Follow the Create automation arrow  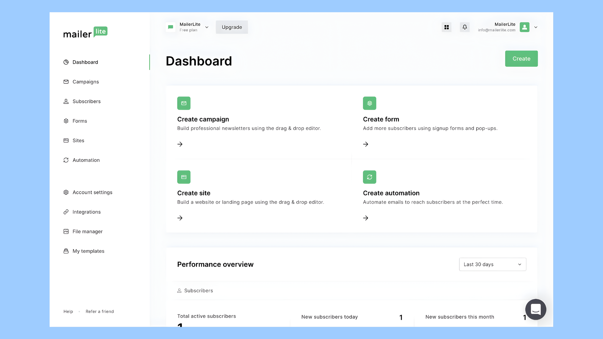pyautogui.click(x=366, y=218)
